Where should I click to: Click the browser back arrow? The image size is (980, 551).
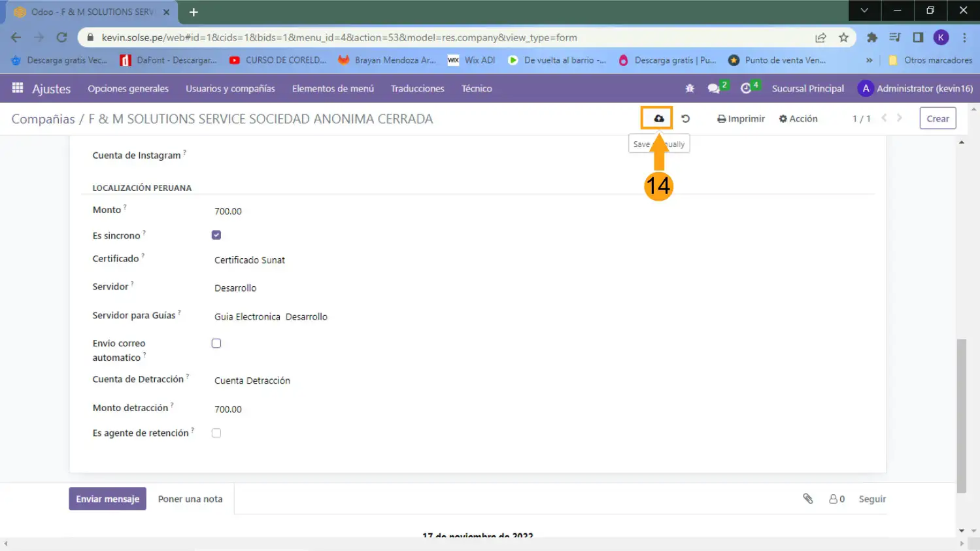[16, 37]
